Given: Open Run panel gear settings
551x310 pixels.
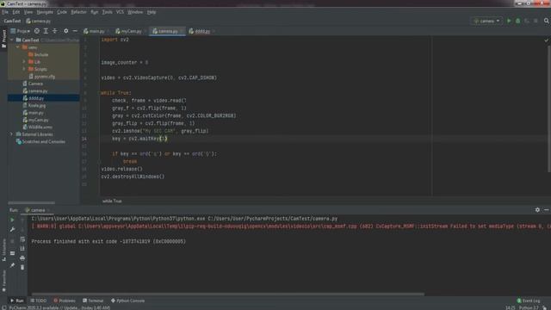Looking at the screenshot, I should 537,210.
